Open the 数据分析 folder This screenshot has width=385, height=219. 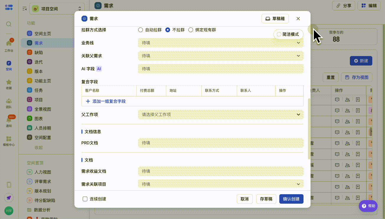42,210
